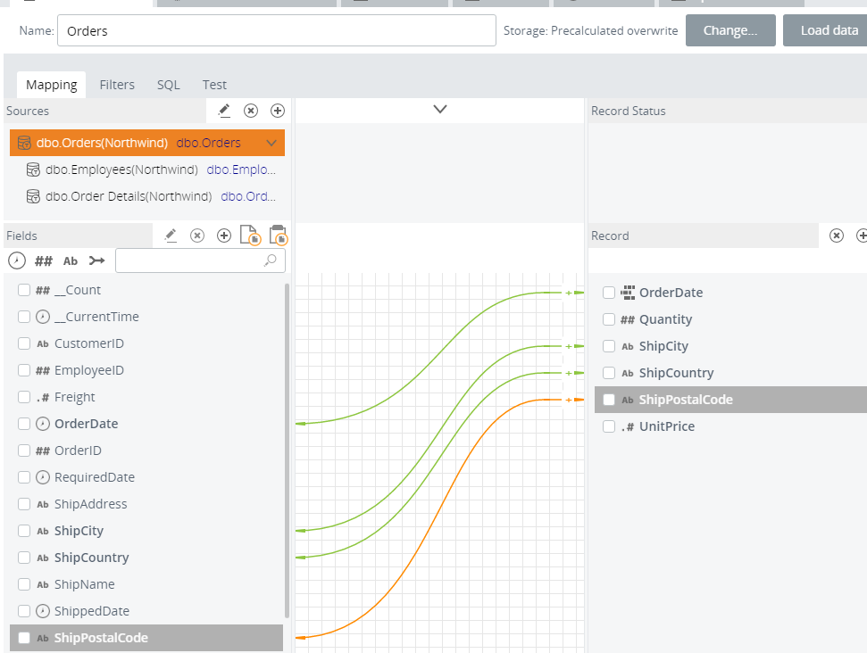Switch to the Filters tab
Image resolution: width=867 pixels, height=653 pixels.
[117, 85]
